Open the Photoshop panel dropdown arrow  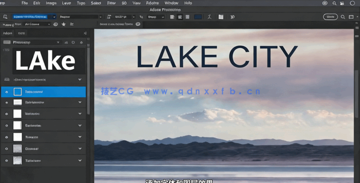pyautogui.click(x=58, y=43)
